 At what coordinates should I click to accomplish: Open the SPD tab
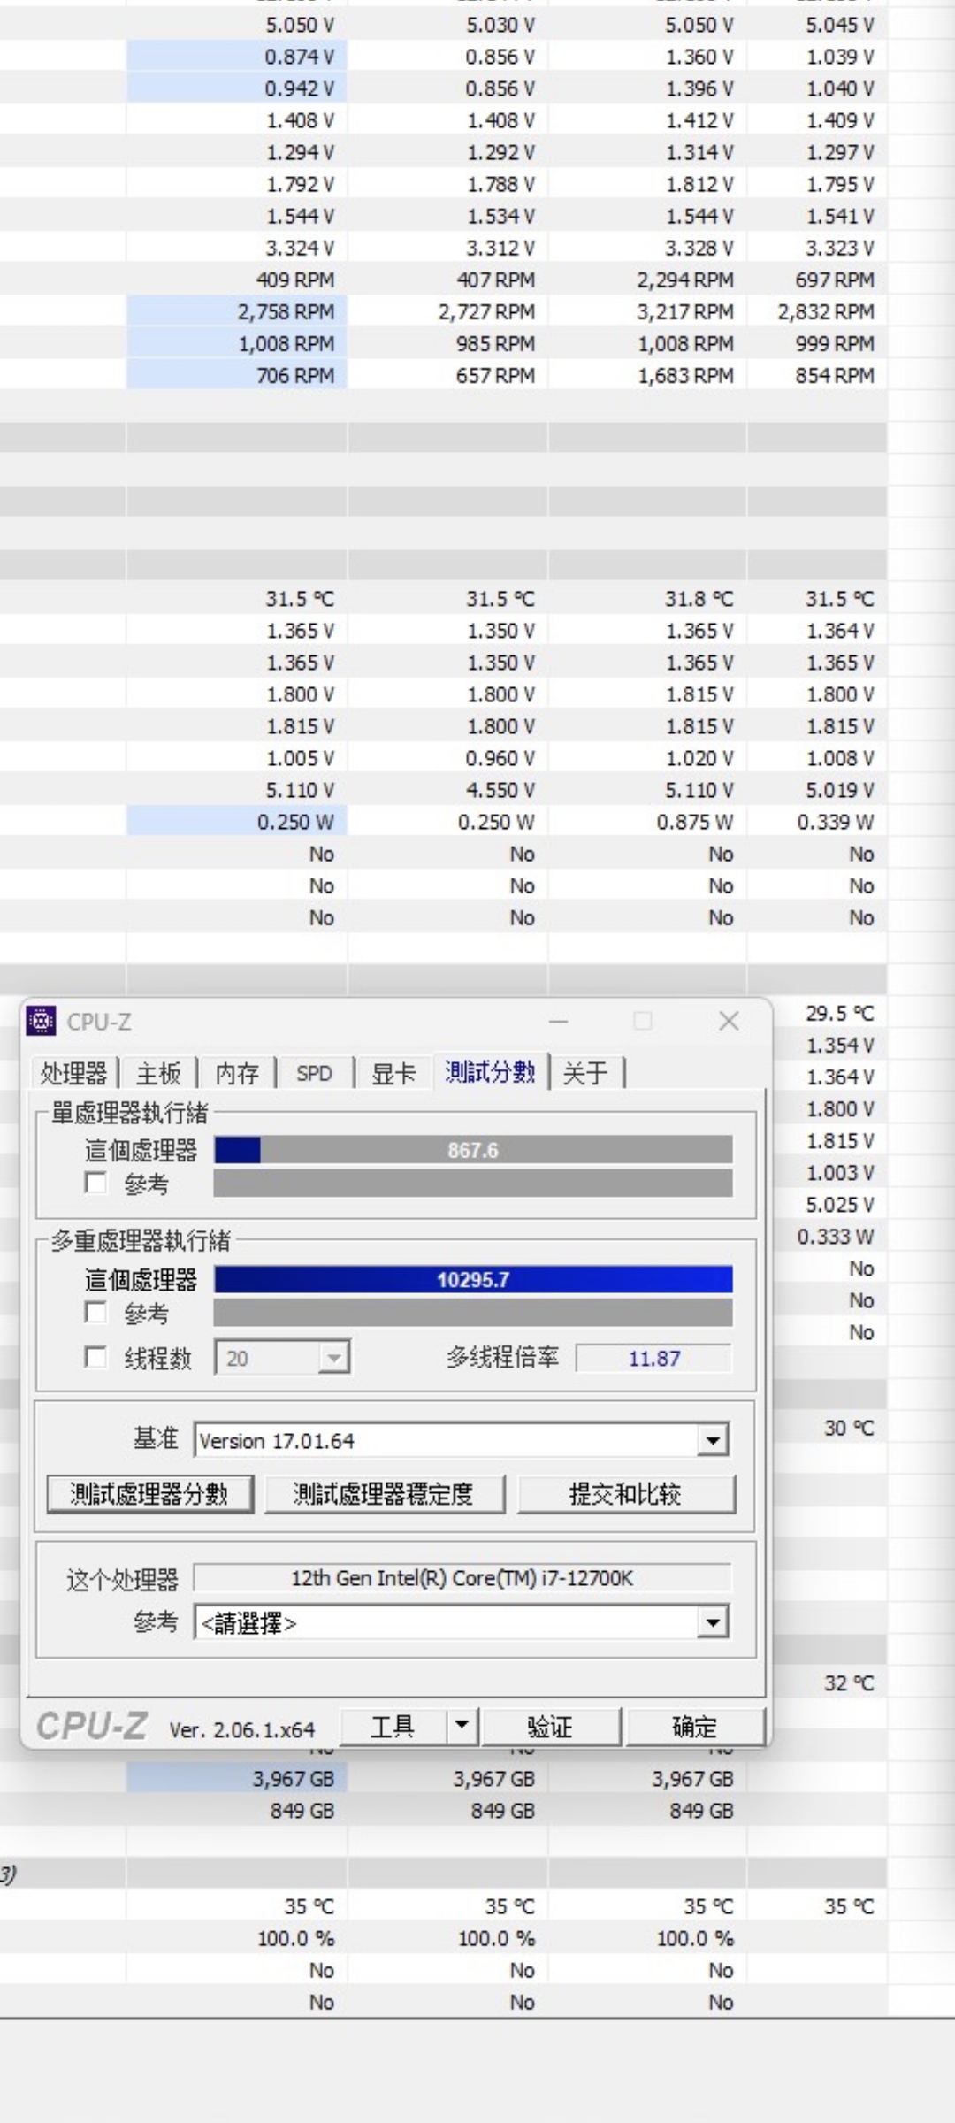point(314,1073)
